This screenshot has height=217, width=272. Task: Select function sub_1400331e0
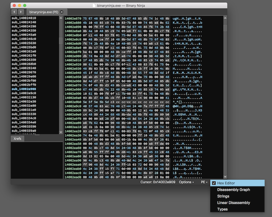[x=24, y=110]
